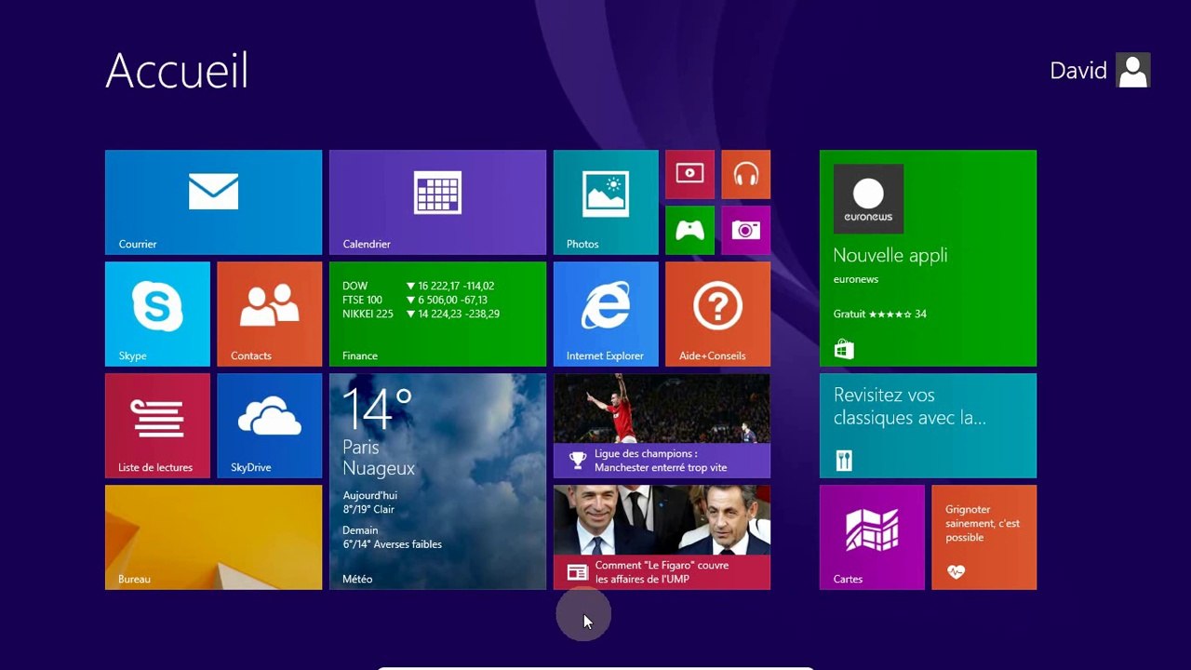Click the NIKKEI 225 quote row
The height and width of the screenshot is (670, 1191).
click(x=421, y=315)
